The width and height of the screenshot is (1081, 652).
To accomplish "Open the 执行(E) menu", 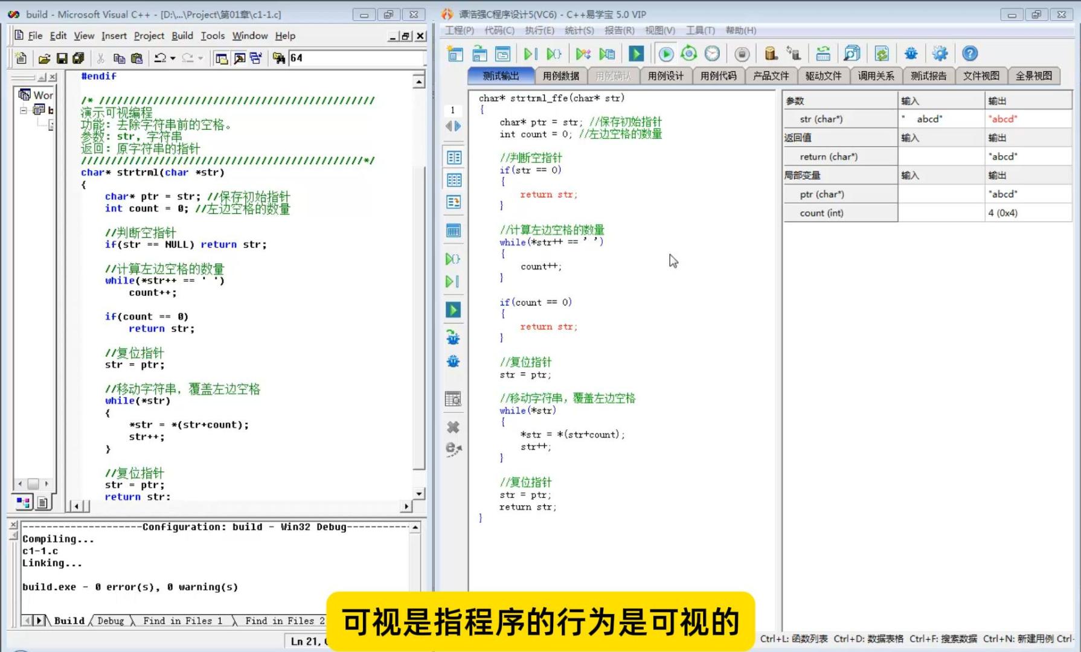I will [539, 30].
